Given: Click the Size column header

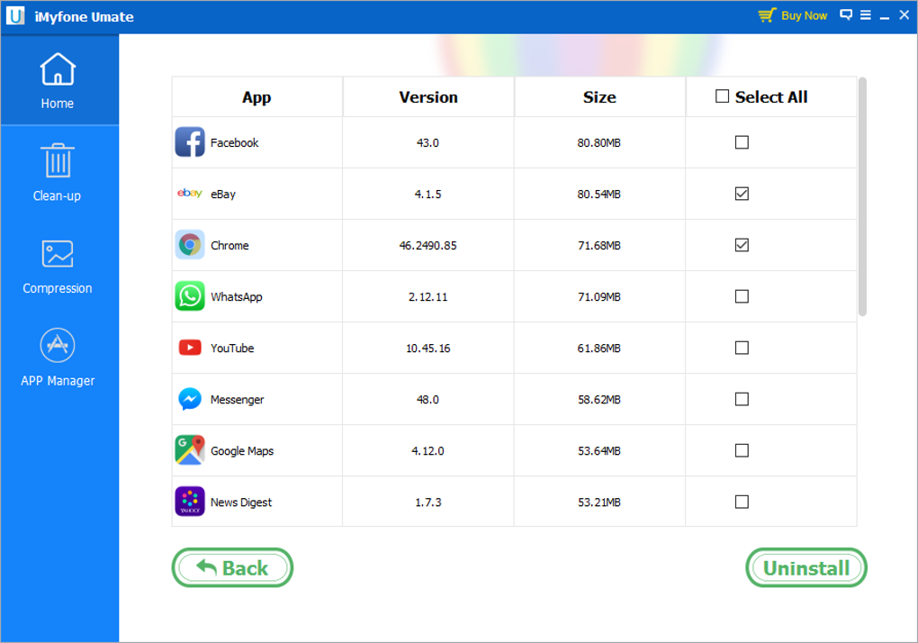Looking at the screenshot, I should (599, 97).
